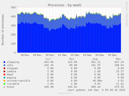Click uninterruptible maximum value 4.62
Screen dimensions: 129x96
pos(121,81)
